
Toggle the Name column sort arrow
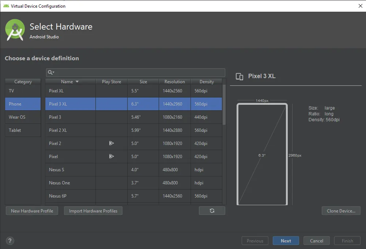pyautogui.click(x=77, y=82)
